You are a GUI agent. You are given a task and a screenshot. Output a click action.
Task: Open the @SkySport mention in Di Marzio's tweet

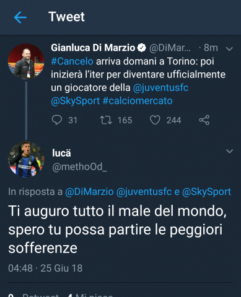[76, 101]
